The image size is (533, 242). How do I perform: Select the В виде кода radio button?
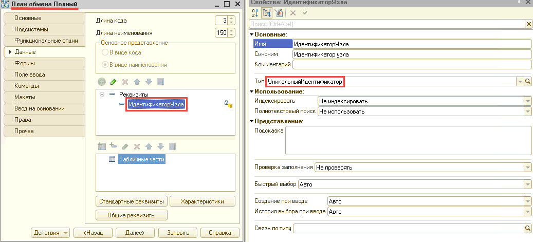click(x=105, y=53)
